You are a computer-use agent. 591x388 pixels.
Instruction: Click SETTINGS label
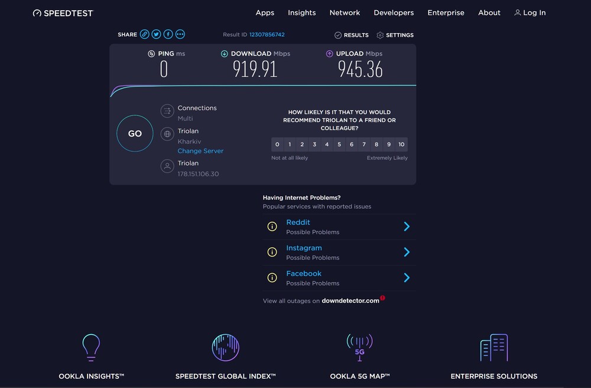pos(400,35)
